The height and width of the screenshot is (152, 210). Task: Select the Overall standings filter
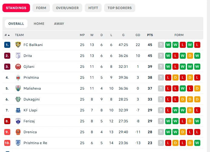[16, 24]
